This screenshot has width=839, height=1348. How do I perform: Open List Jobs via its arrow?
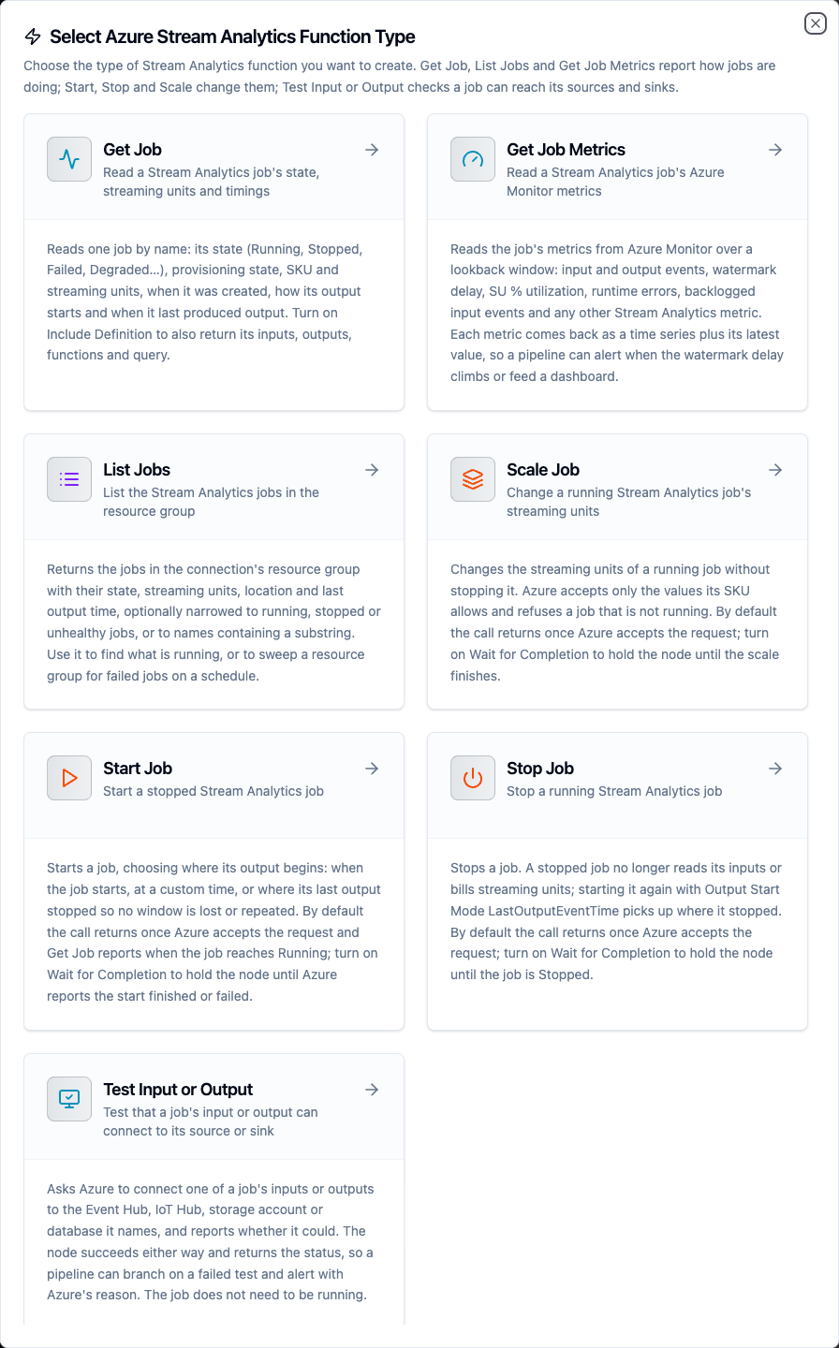coord(372,470)
